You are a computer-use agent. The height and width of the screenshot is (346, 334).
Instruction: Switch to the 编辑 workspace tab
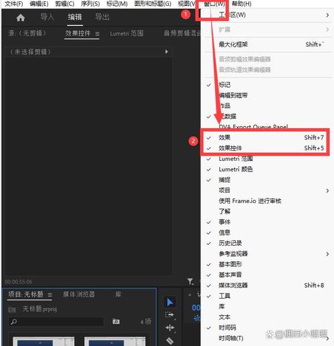pyautogui.click(x=75, y=17)
